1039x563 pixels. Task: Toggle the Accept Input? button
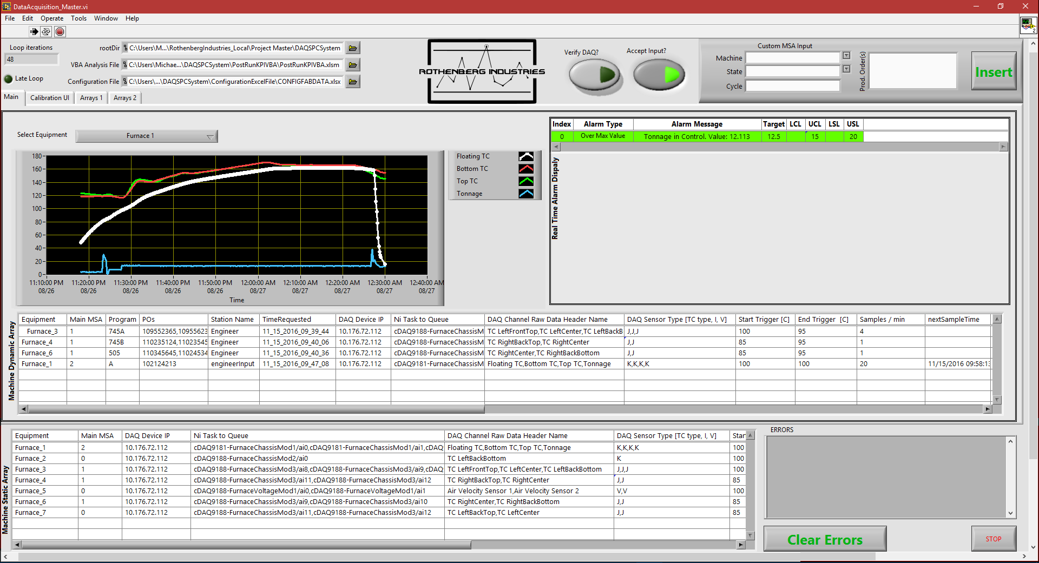click(660, 75)
